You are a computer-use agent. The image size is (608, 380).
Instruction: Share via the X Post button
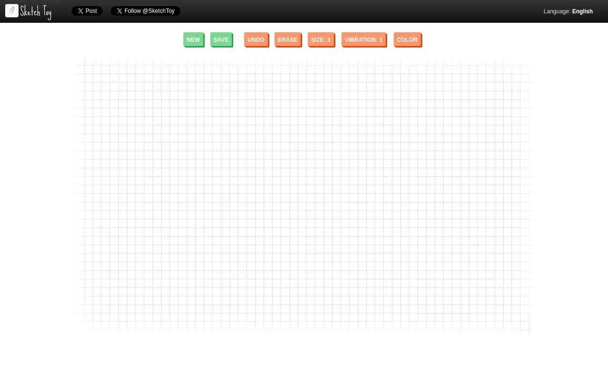pyautogui.click(x=87, y=11)
